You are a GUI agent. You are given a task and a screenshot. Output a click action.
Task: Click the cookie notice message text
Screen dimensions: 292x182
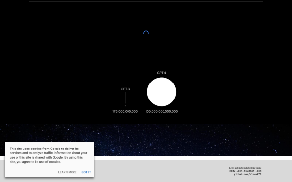(x=48, y=155)
